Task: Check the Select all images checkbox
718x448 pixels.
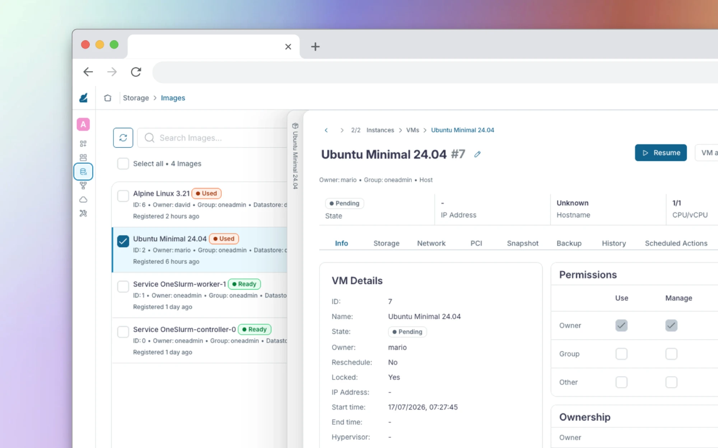Action: coord(123,164)
